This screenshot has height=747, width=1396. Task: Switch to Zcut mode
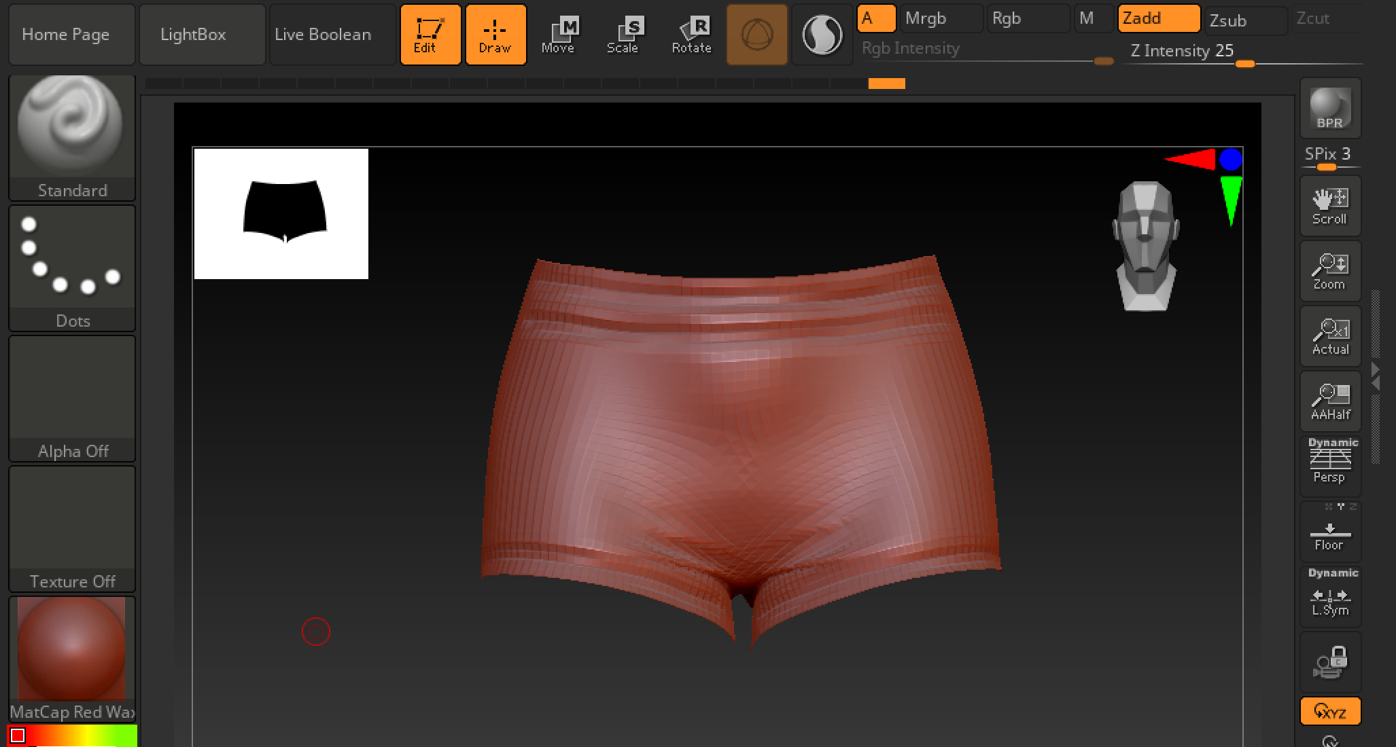point(1327,18)
